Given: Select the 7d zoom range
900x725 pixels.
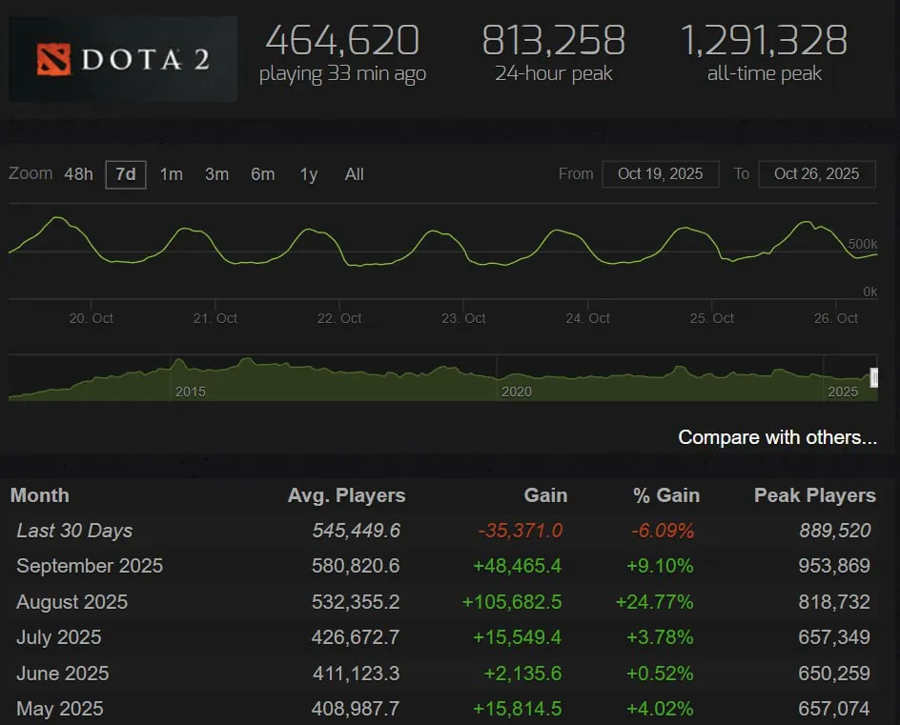Looking at the screenshot, I should (x=126, y=174).
